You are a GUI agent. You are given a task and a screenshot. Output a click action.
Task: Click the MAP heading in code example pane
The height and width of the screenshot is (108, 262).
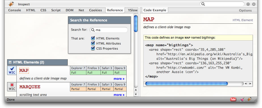[149, 19]
